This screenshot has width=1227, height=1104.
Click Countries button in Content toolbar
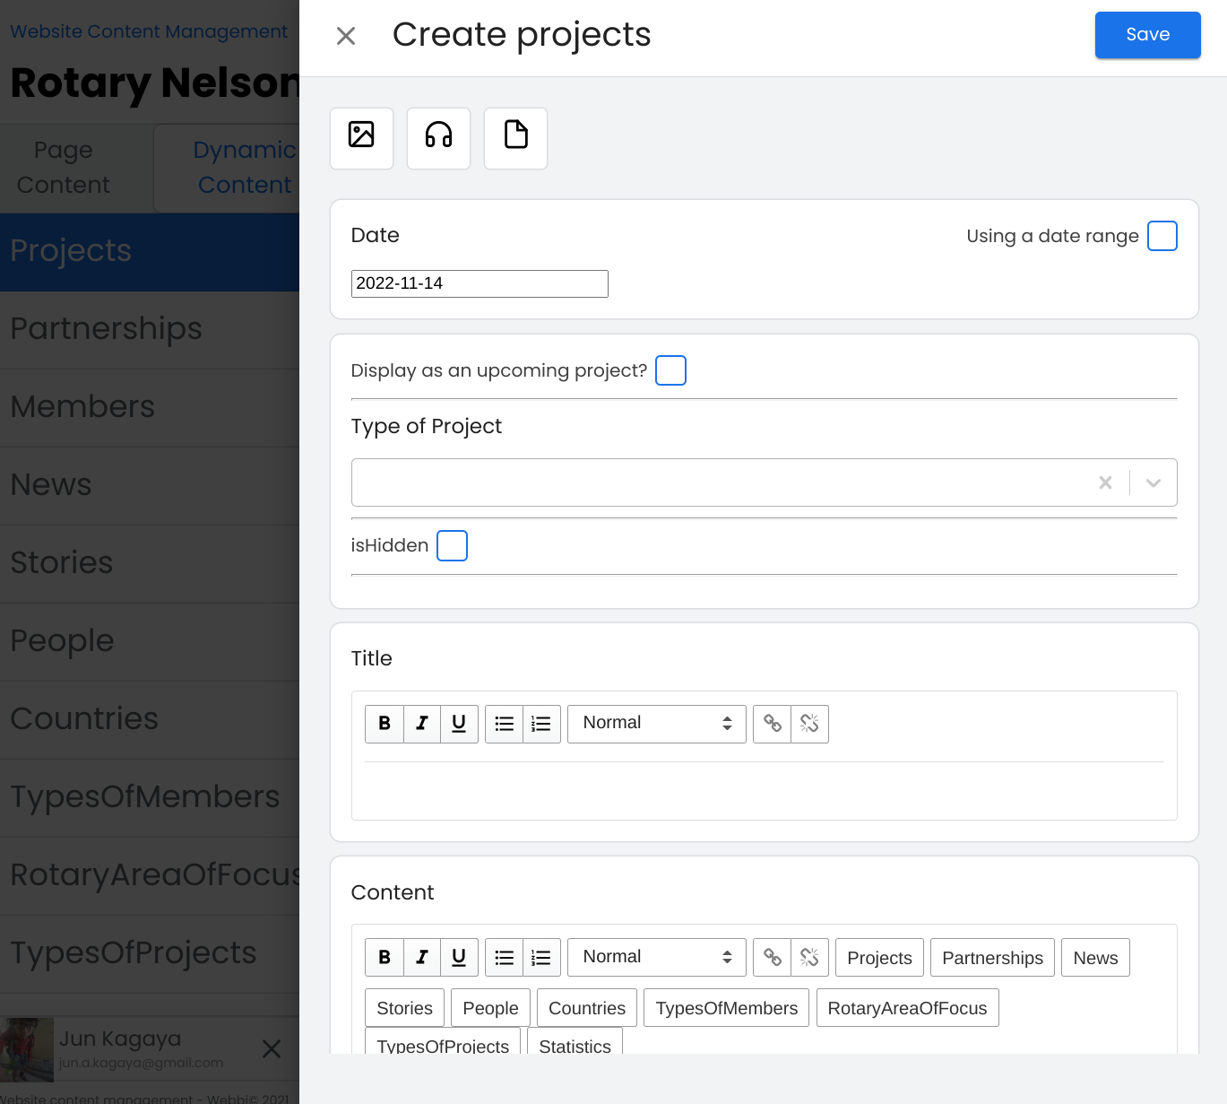[587, 1008]
